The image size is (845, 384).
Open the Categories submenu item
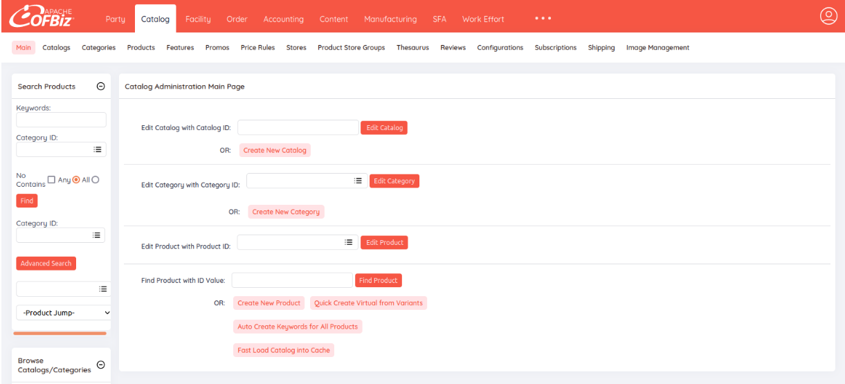pos(98,48)
